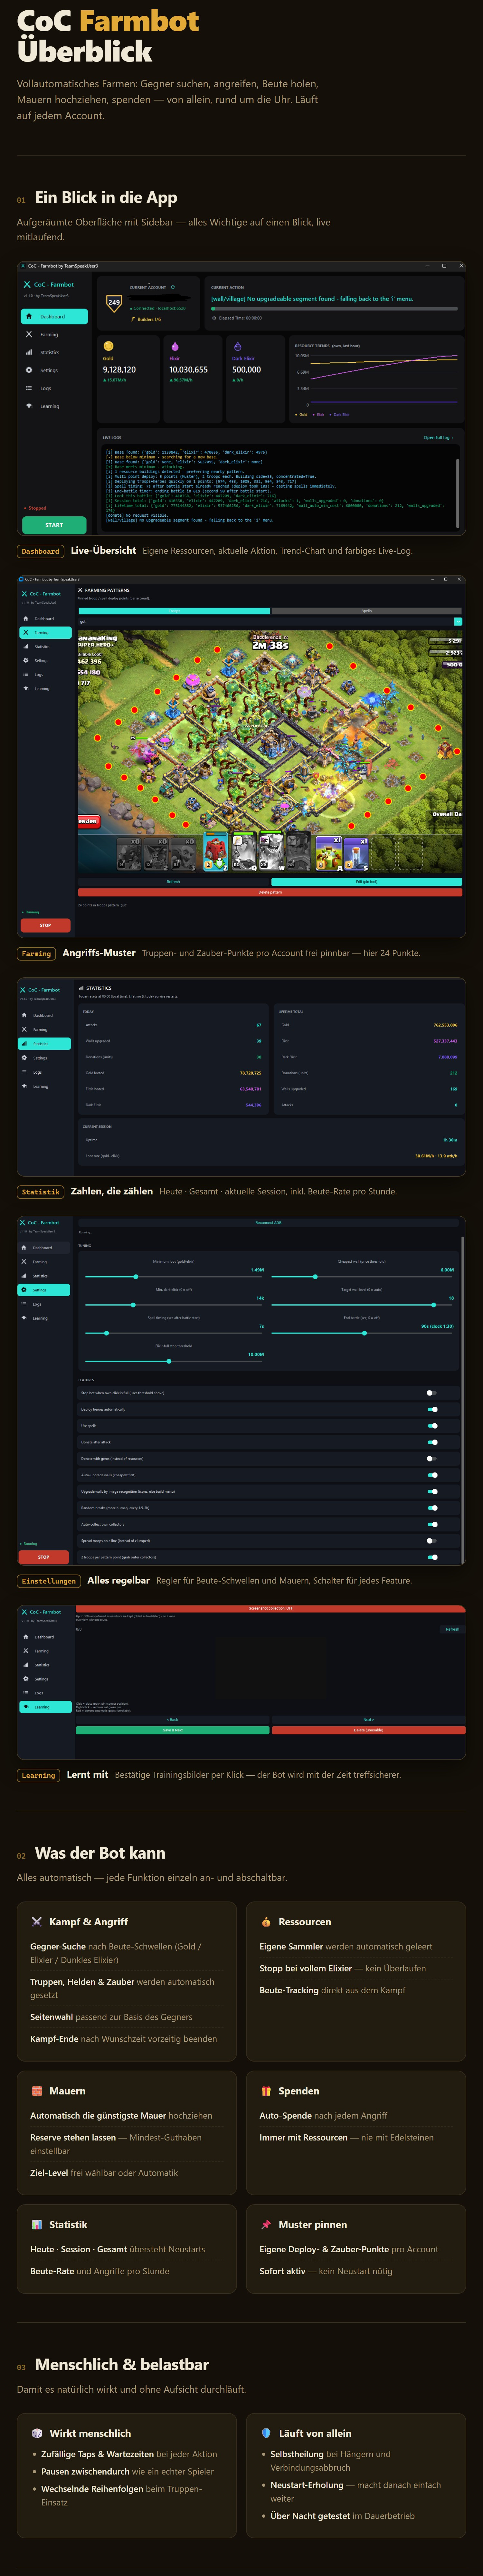Screen dimensions: 483x2576
Task: Click the Learning icon in the Settings screenshot's sidebar
Action: (x=24, y=1318)
